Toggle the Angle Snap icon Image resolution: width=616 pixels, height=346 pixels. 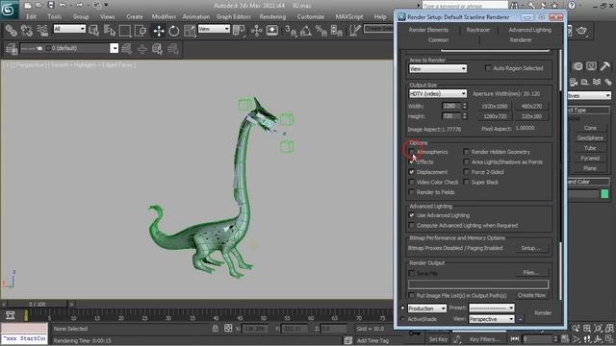click(306, 30)
